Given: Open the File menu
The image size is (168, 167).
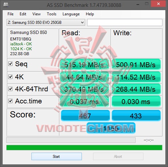Looking at the screenshot, I should click(10, 14).
